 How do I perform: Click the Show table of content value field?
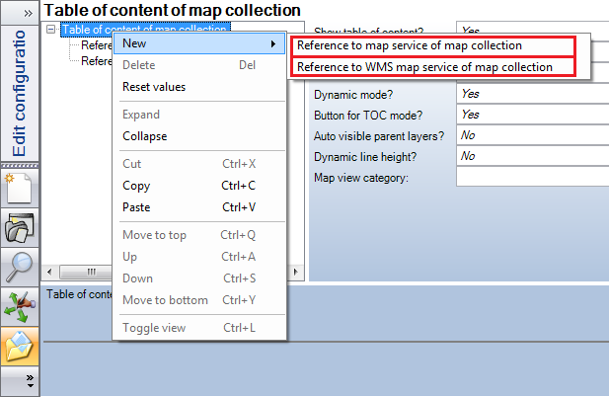click(x=532, y=28)
